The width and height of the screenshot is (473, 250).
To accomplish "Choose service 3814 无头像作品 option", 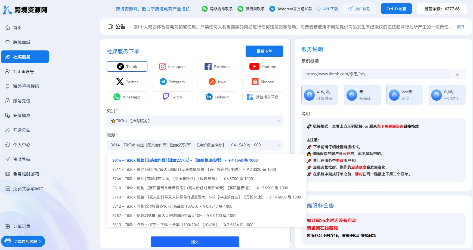I will (x=206, y=160).
